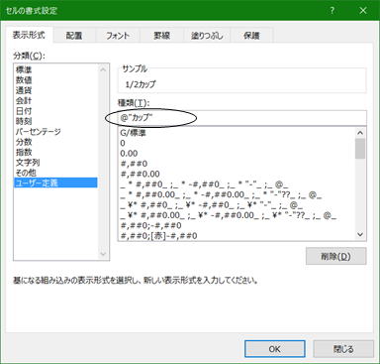
Task: Click the 削除 button
Action: [335, 256]
